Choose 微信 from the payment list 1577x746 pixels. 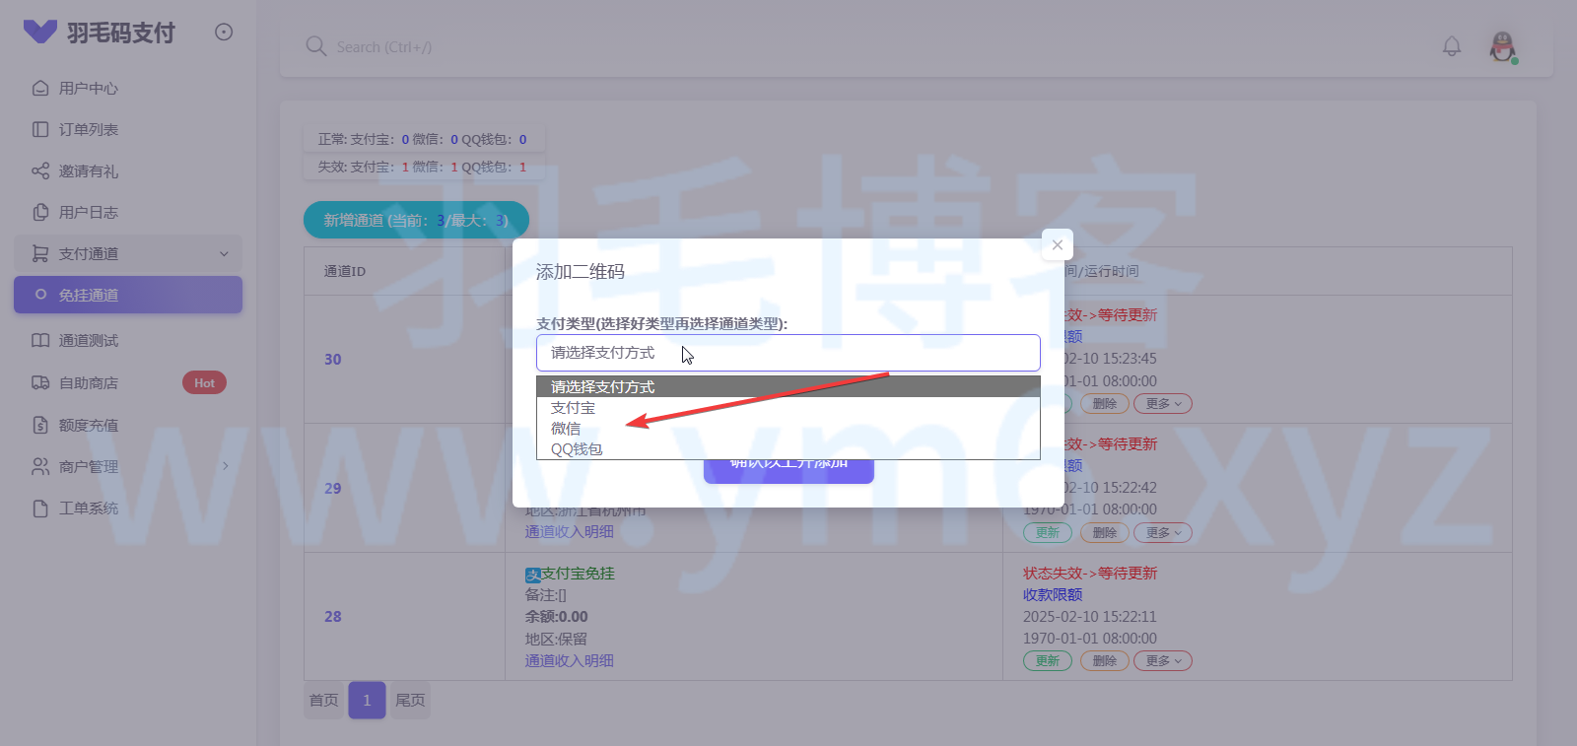click(788, 428)
